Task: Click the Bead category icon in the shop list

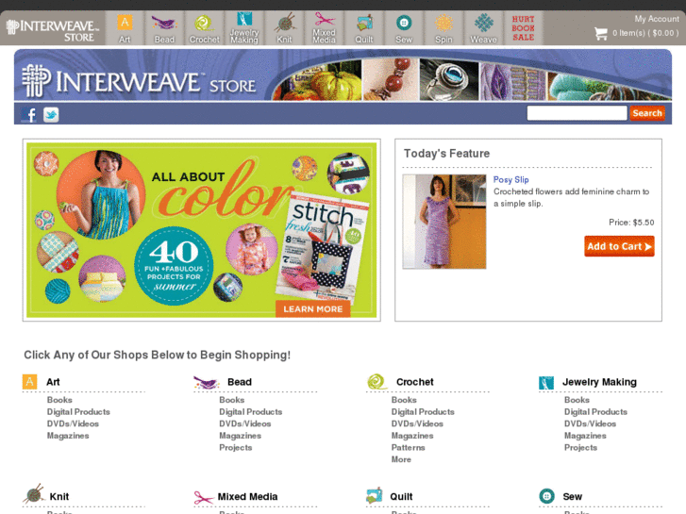Action: tap(206, 382)
